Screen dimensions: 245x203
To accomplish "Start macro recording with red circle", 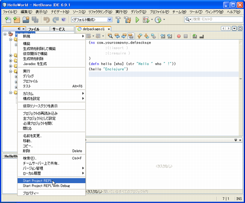I will 179,36.
